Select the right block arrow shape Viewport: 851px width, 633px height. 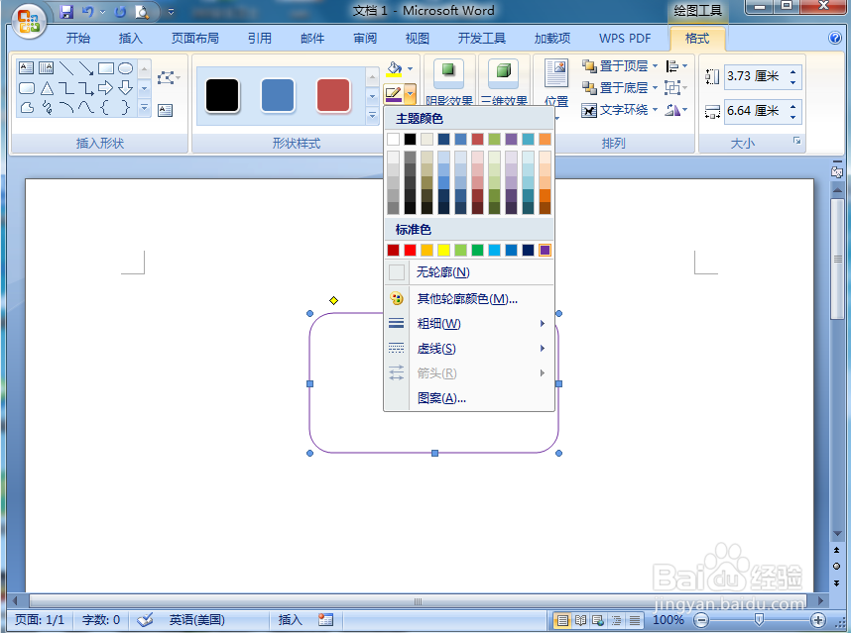click(106, 88)
